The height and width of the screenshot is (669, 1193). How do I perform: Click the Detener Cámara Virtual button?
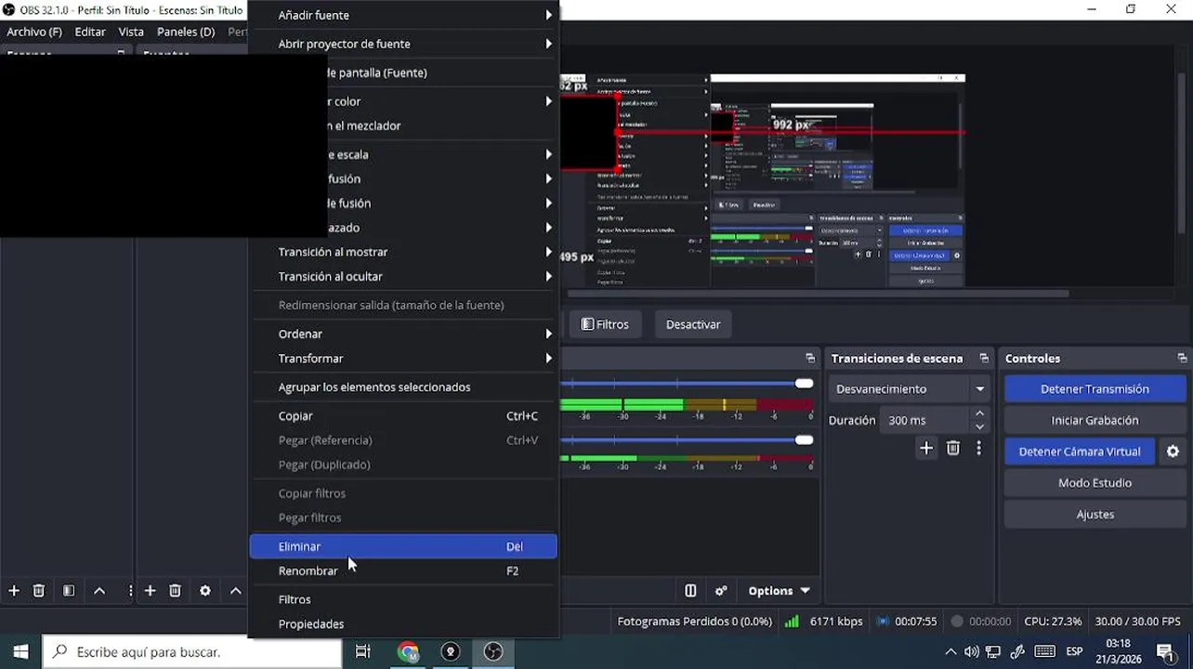(x=1079, y=452)
